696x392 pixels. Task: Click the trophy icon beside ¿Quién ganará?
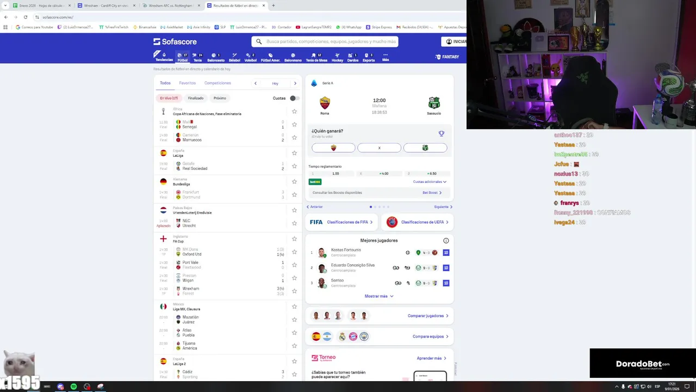[442, 133]
